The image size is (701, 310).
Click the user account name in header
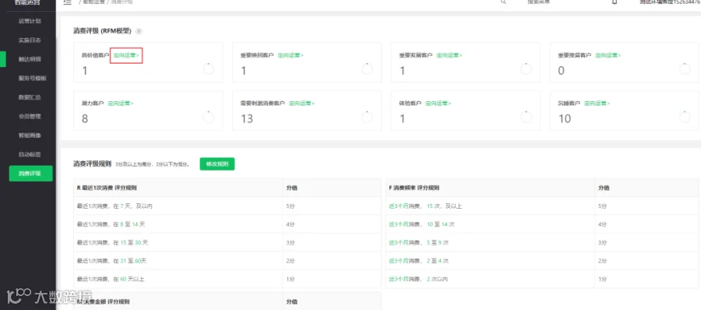coord(670,2)
